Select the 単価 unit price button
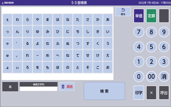 (139, 16)
